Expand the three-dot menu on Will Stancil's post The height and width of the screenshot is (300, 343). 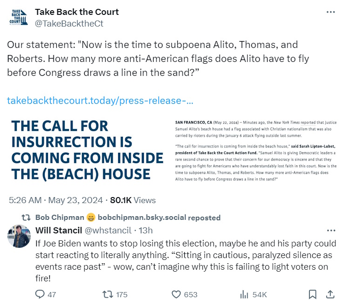tap(331, 230)
